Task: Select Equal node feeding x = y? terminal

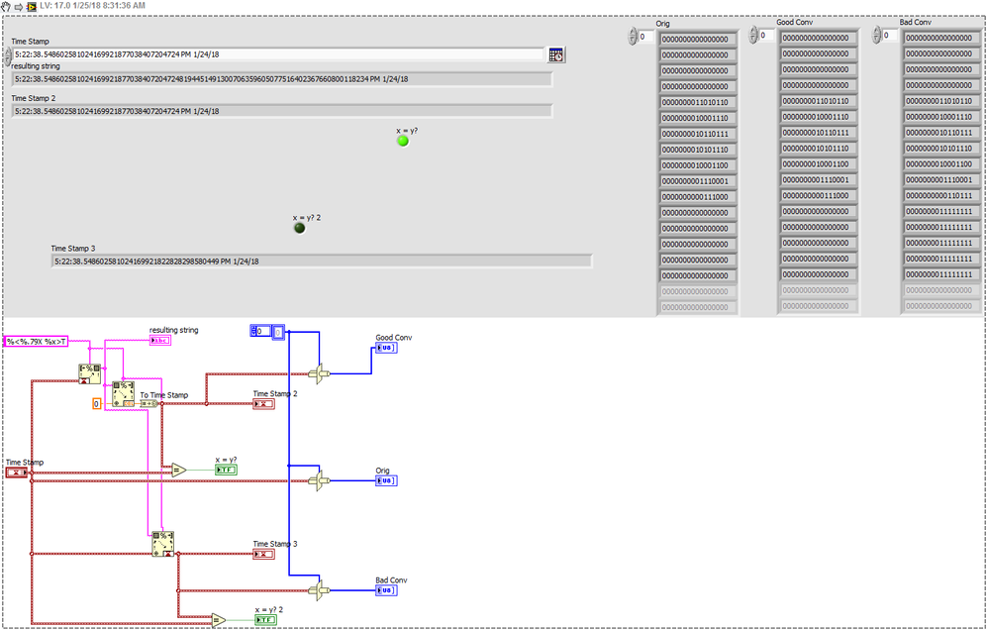Action: pyautogui.click(x=179, y=470)
